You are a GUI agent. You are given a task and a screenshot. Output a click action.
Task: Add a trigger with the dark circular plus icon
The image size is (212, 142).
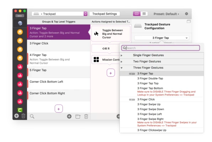(x=69, y=116)
